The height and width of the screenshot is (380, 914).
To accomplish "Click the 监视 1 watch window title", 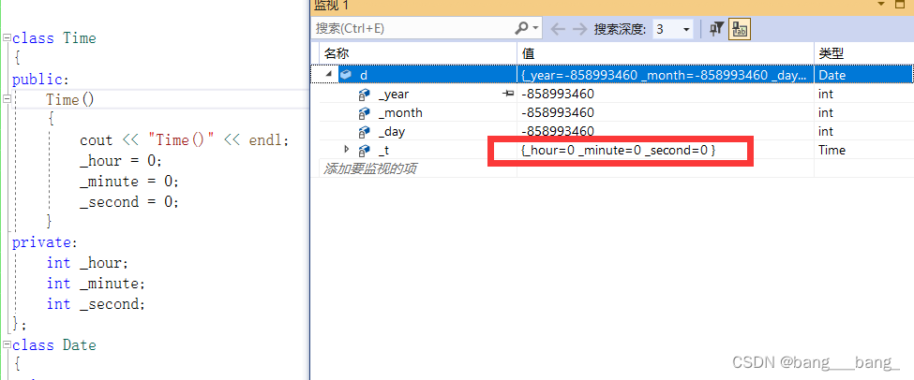I will click(x=331, y=5).
